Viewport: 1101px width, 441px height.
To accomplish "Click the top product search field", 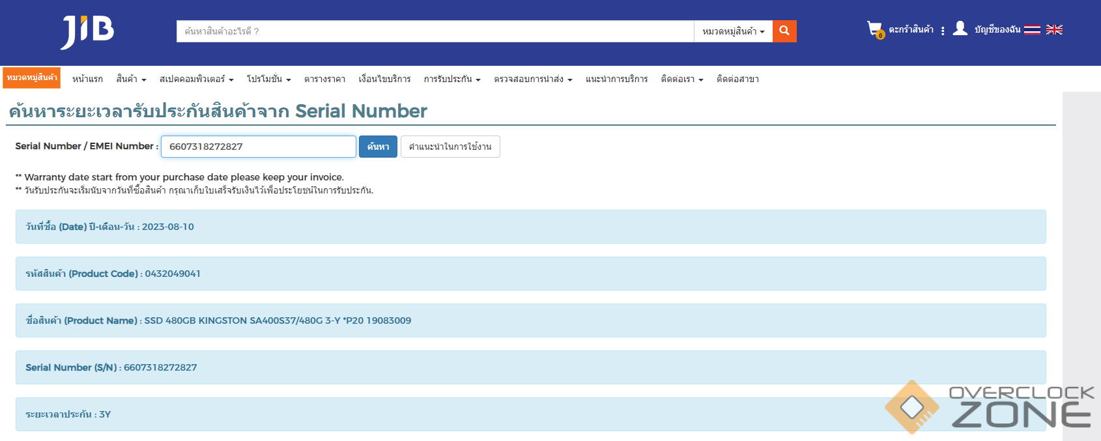I will [x=435, y=31].
